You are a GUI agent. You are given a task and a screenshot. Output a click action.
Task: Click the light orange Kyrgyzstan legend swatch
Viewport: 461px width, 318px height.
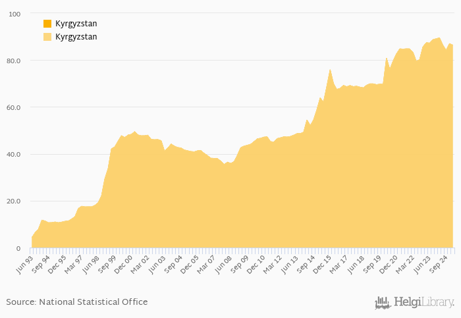coord(47,37)
